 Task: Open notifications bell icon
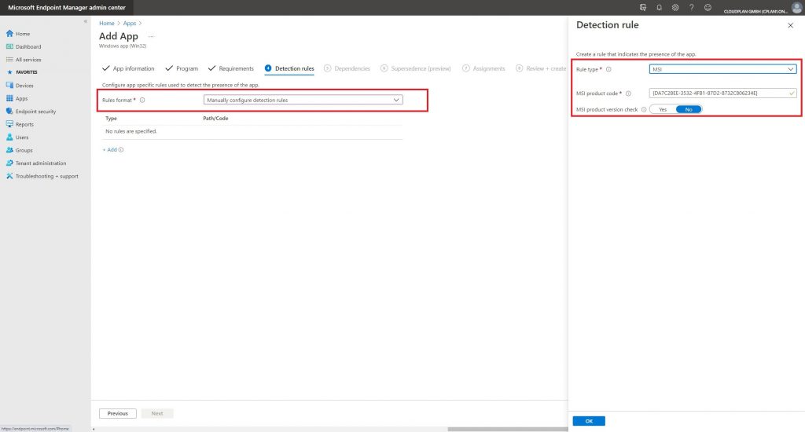coord(660,8)
